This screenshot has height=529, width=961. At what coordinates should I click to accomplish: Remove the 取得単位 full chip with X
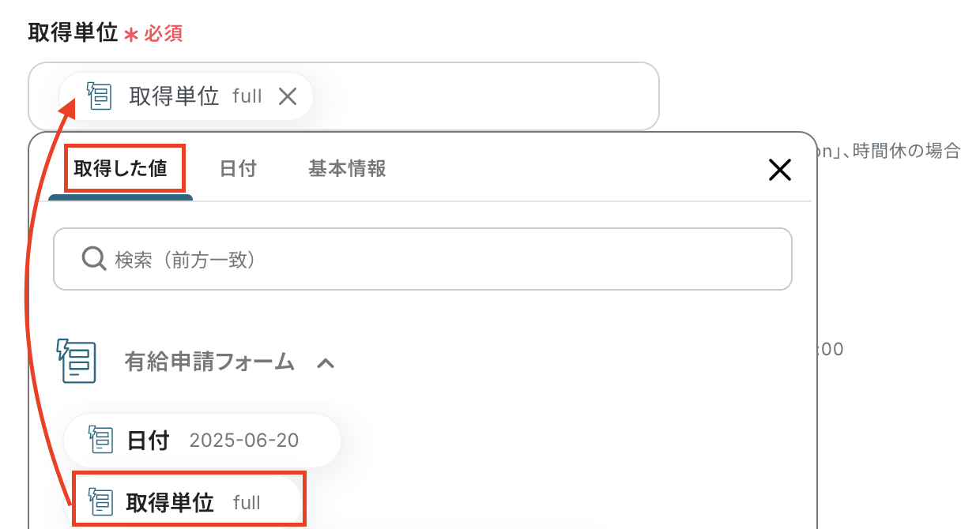(x=288, y=96)
